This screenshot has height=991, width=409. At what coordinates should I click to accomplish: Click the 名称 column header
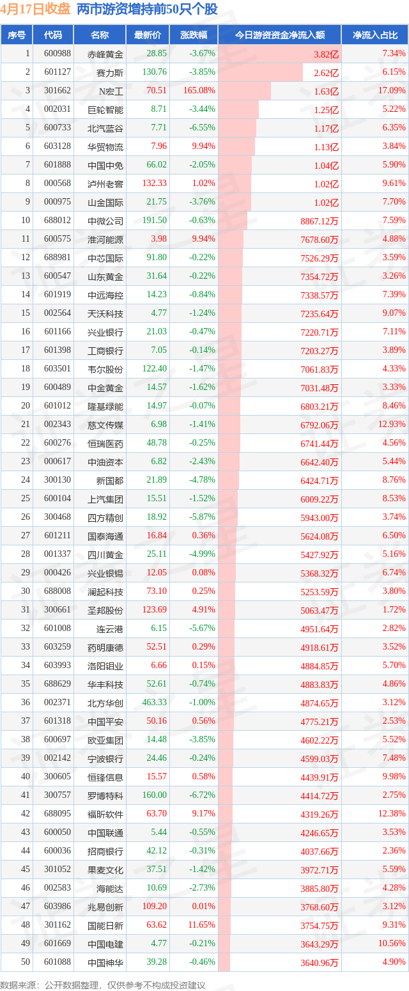click(x=99, y=35)
